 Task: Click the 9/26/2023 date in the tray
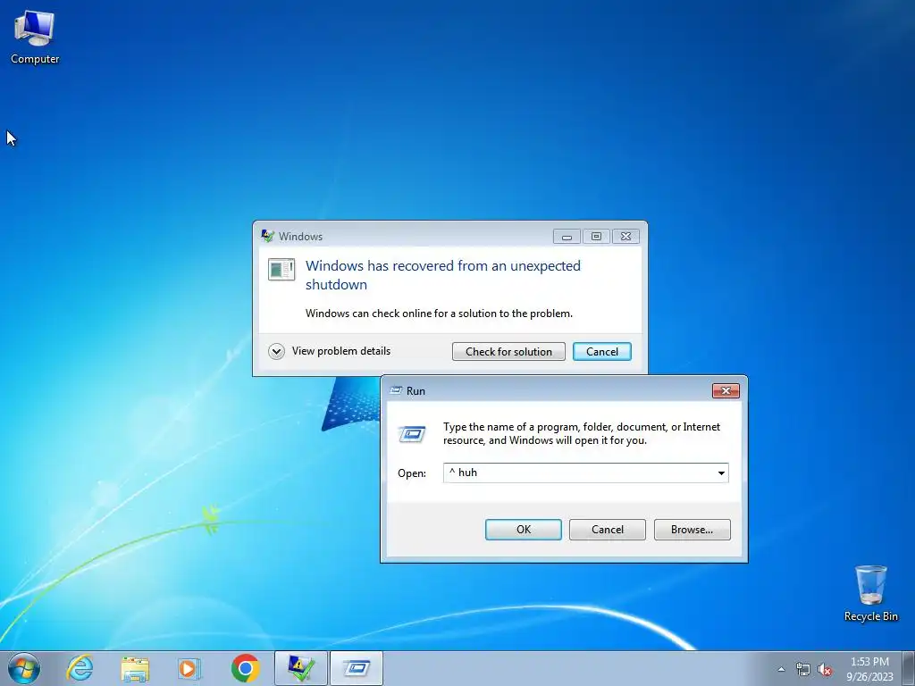pos(869,677)
